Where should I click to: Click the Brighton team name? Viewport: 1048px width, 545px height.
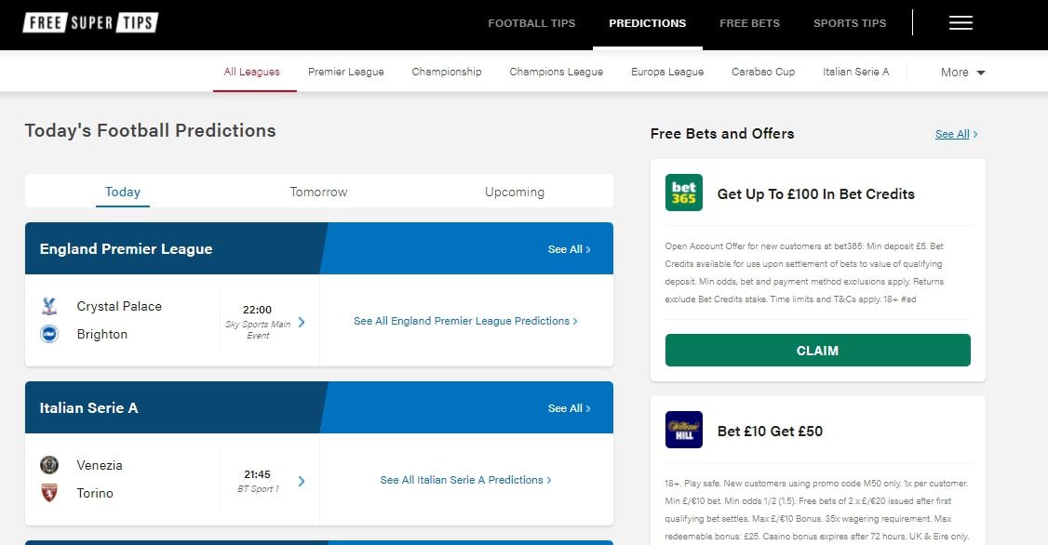[102, 334]
